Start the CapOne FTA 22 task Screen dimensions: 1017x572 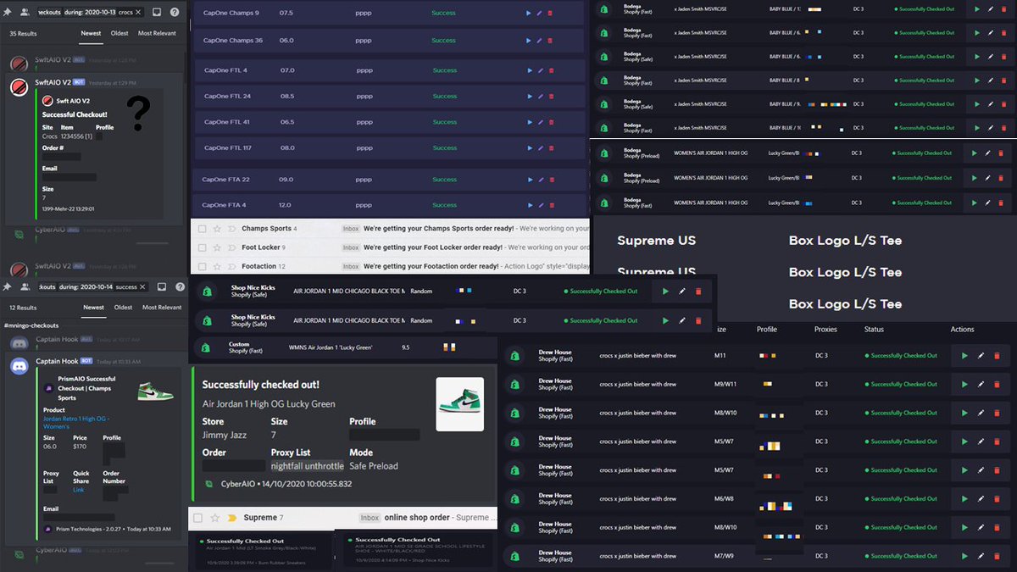click(x=530, y=180)
